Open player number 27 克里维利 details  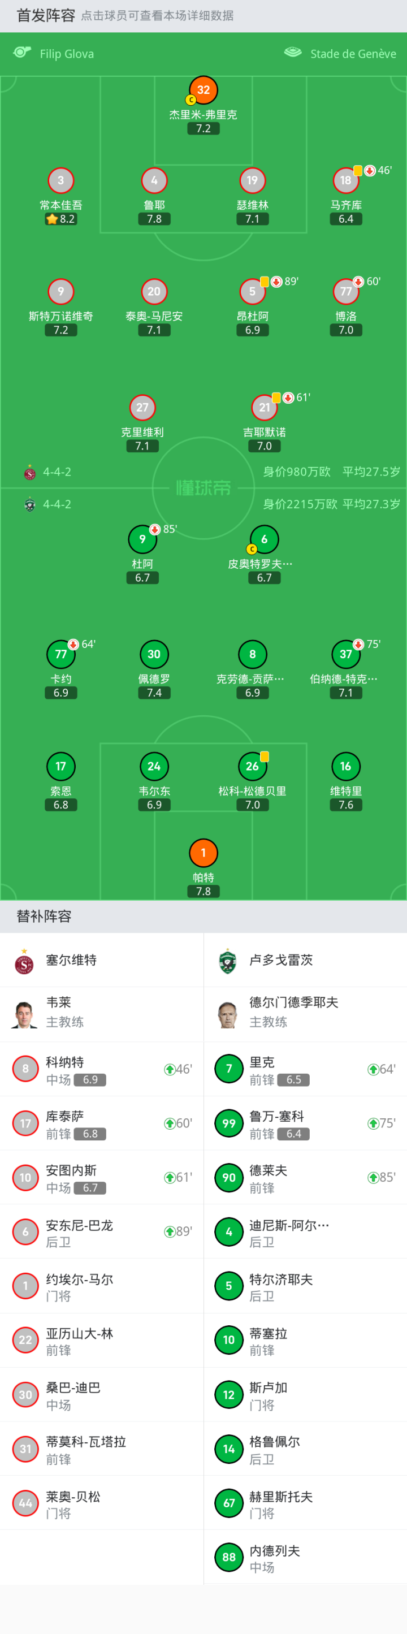click(142, 408)
